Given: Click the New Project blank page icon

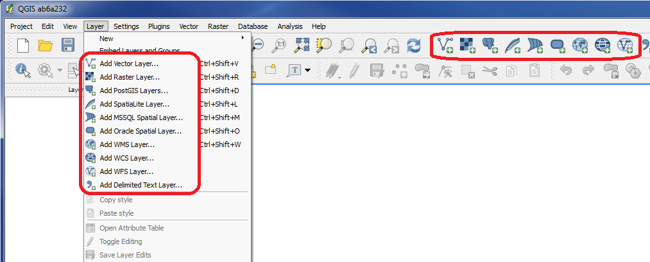Looking at the screenshot, I should pyautogui.click(x=23, y=45).
